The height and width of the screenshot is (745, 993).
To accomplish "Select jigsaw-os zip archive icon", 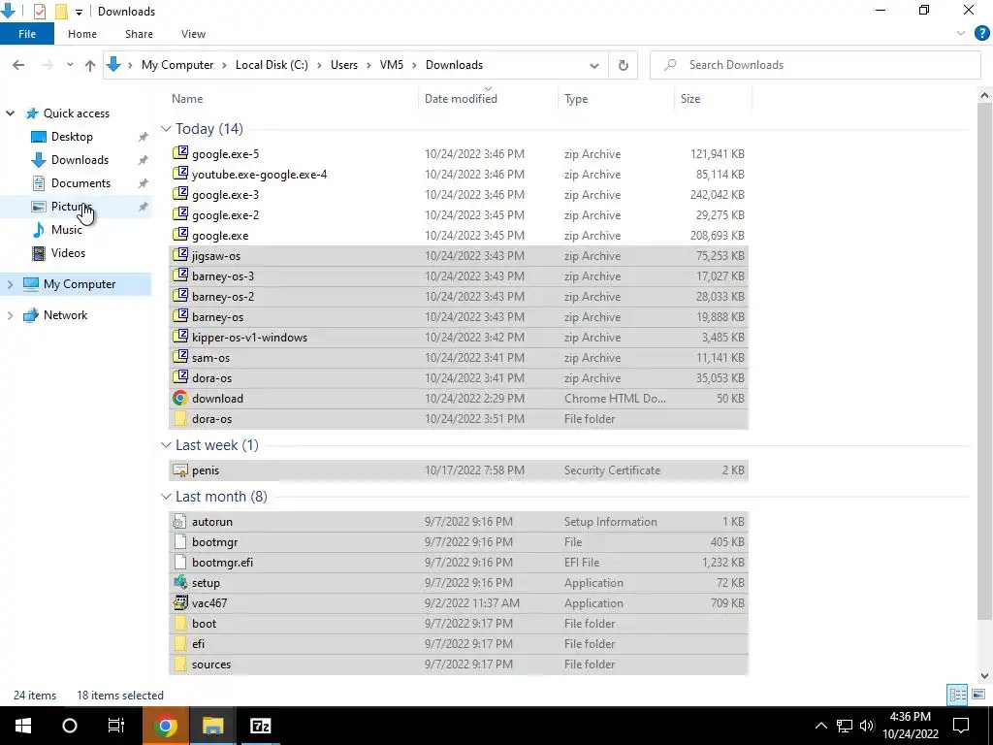I will 180,255.
